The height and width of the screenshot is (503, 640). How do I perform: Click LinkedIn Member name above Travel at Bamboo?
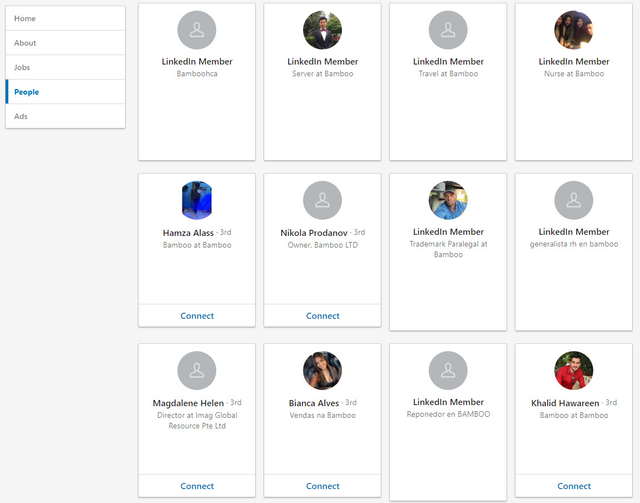tap(448, 62)
